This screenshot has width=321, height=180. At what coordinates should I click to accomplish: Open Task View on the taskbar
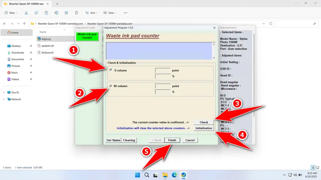click(156, 175)
